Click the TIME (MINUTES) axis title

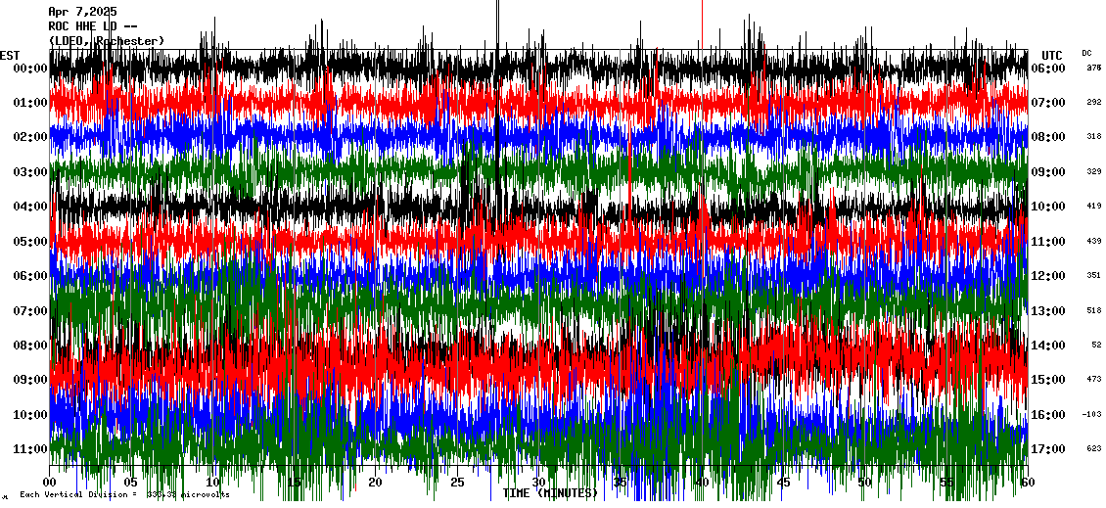pos(550,493)
